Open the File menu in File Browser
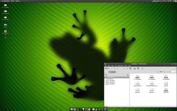The width and height of the screenshot is (177, 111). 106,66
